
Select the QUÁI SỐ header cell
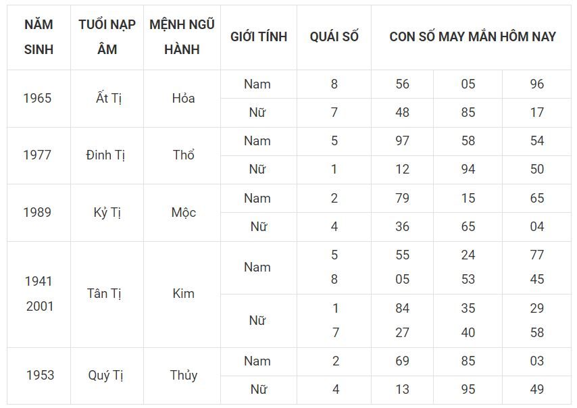pos(334,37)
